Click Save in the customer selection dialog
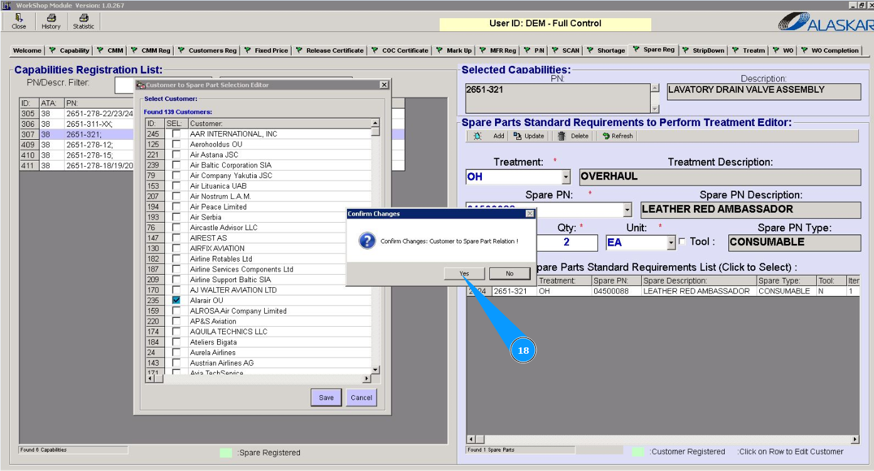874x471 pixels. click(x=326, y=397)
